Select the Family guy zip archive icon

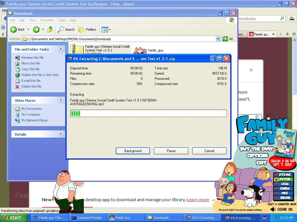pos(77,49)
